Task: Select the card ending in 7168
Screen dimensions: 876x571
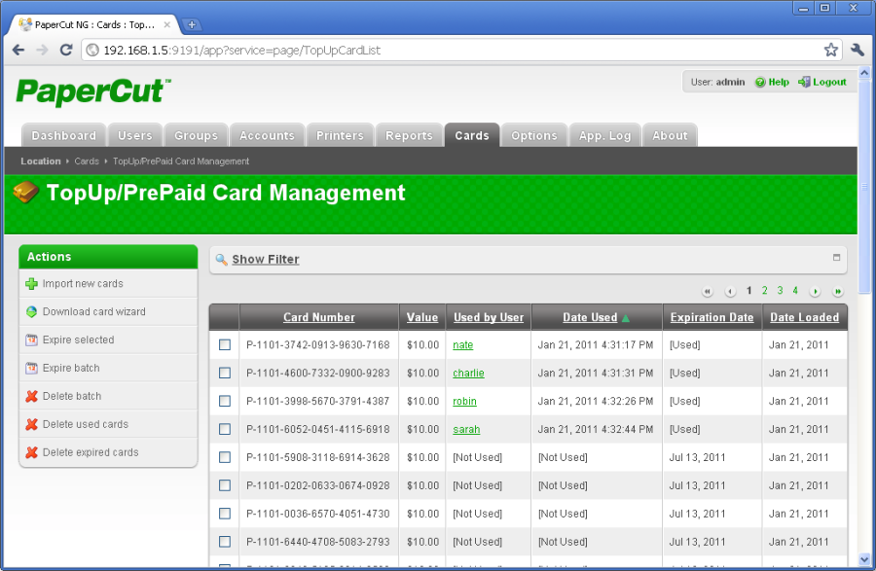Action: 225,345
